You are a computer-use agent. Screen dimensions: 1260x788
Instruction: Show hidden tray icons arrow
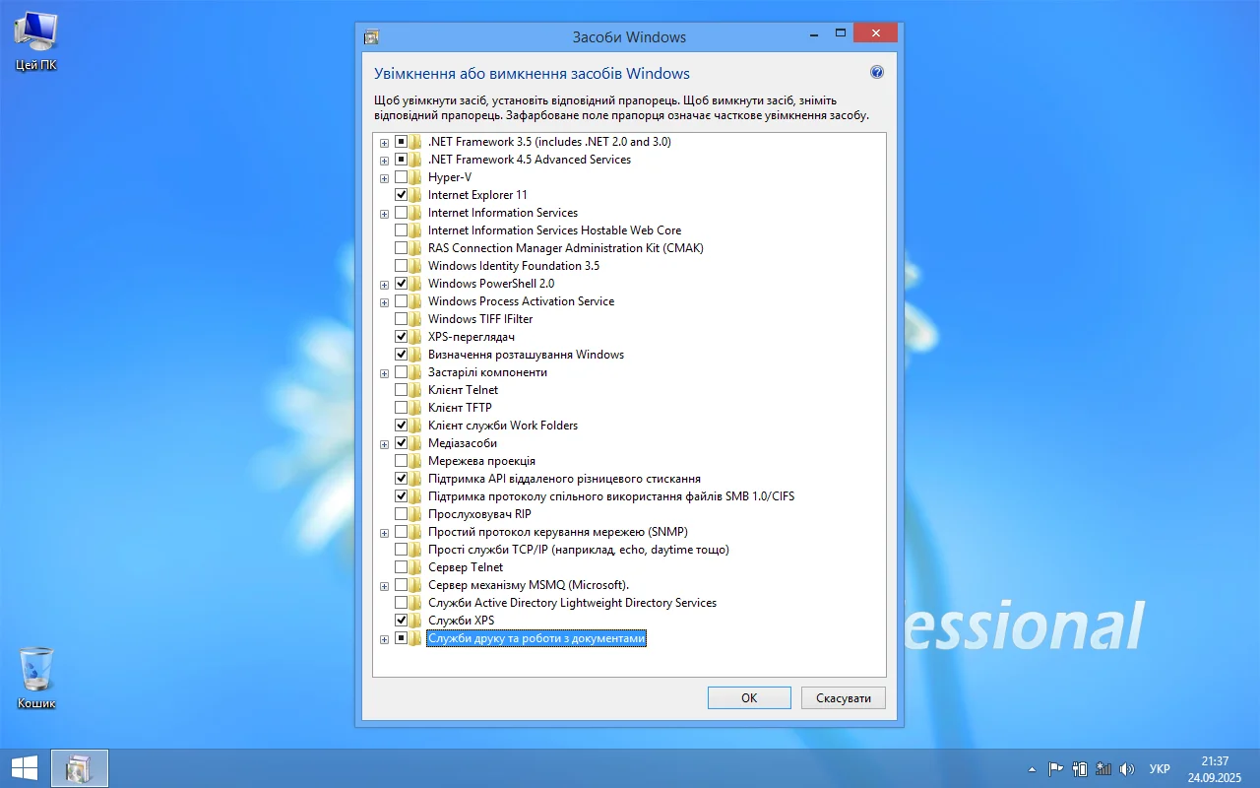click(1032, 769)
